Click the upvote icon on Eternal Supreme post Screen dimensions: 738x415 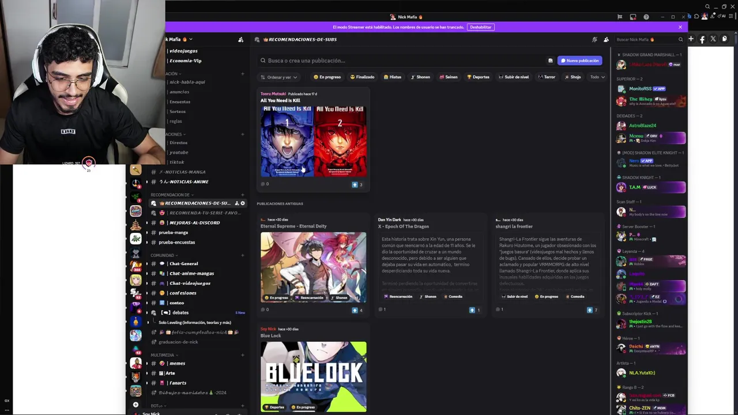(x=355, y=310)
